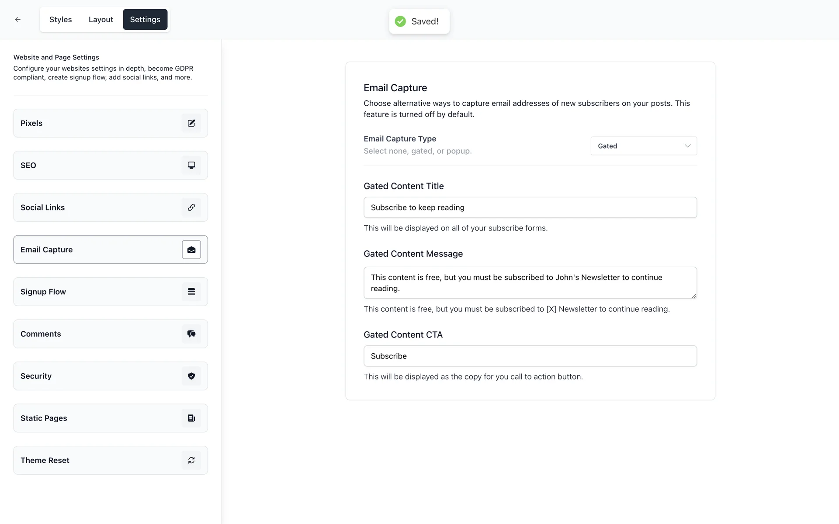Switch to the Layout tab
This screenshot has width=839, height=524.
pyautogui.click(x=101, y=20)
